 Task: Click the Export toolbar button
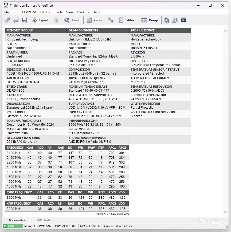click(40, 20)
